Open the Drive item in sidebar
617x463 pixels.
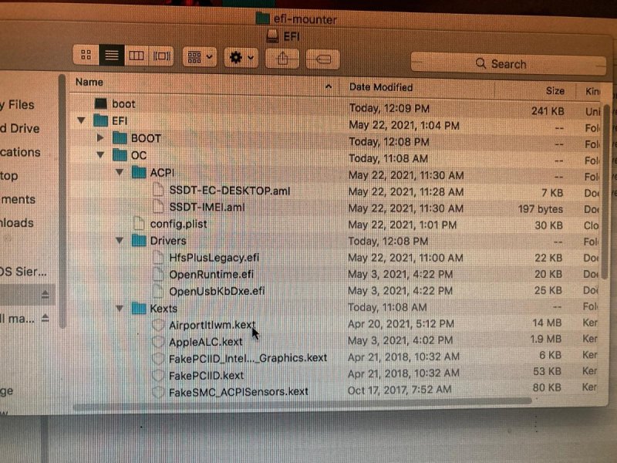coord(20,128)
